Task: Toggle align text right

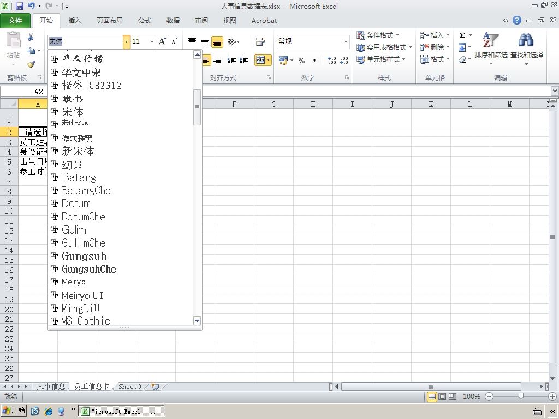Action: coord(217,60)
